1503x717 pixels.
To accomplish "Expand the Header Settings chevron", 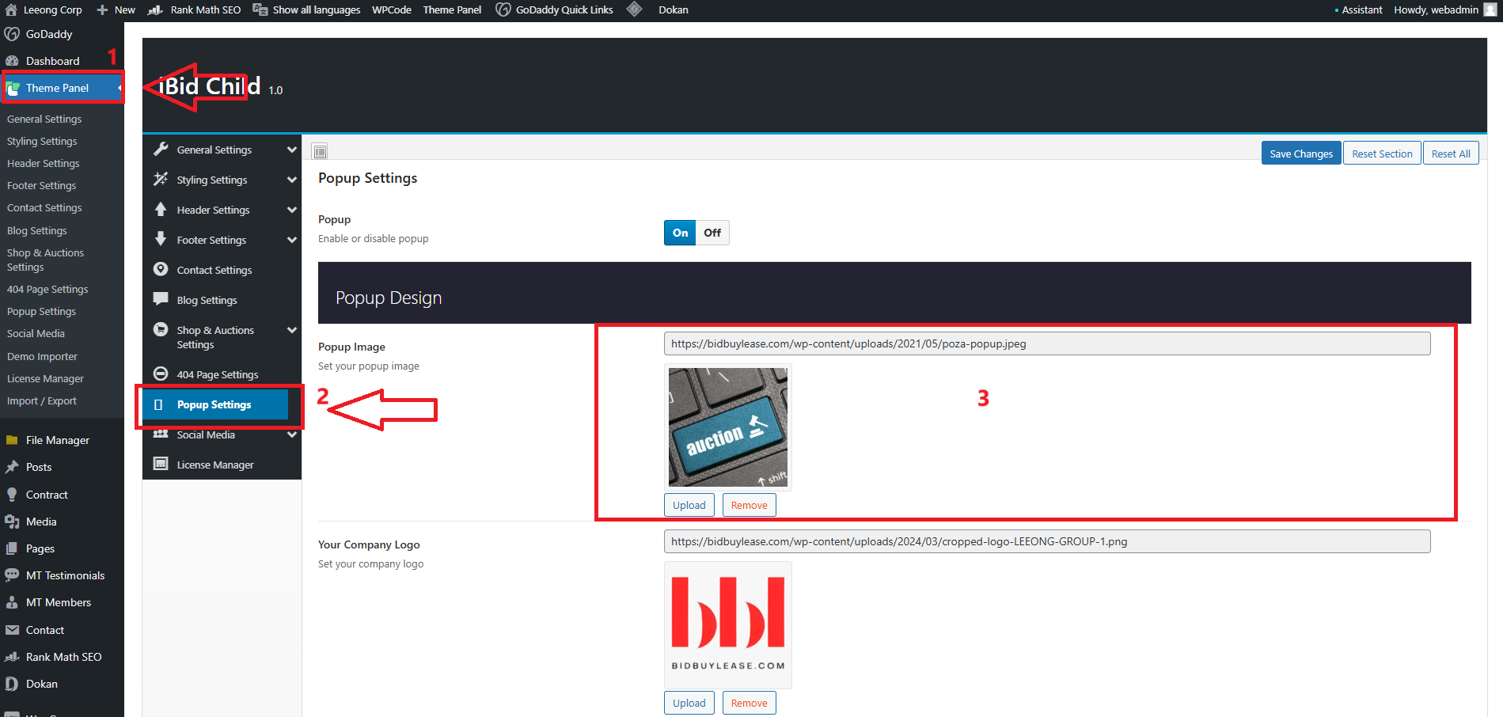I will (292, 210).
